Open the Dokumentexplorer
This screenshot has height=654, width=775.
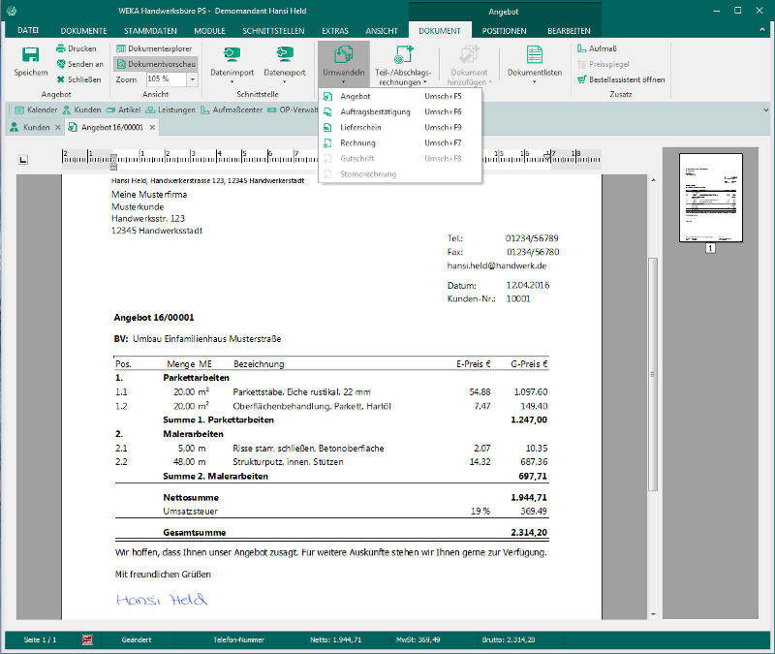click(x=154, y=48)
